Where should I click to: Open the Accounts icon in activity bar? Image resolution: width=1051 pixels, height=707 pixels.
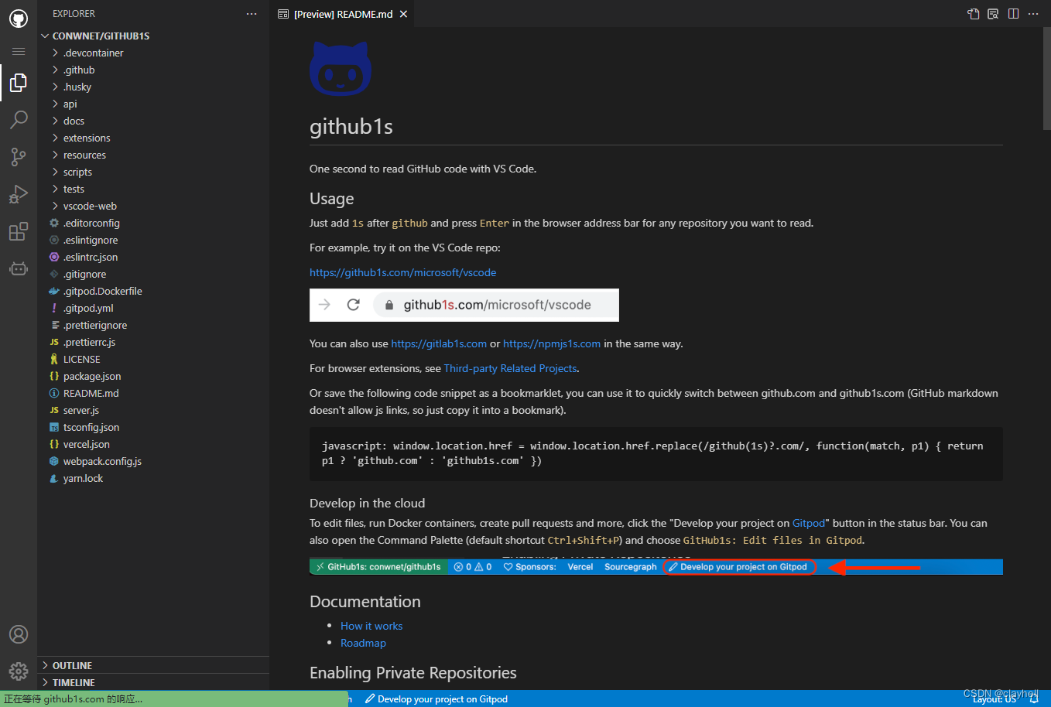(x=19, y=634)
